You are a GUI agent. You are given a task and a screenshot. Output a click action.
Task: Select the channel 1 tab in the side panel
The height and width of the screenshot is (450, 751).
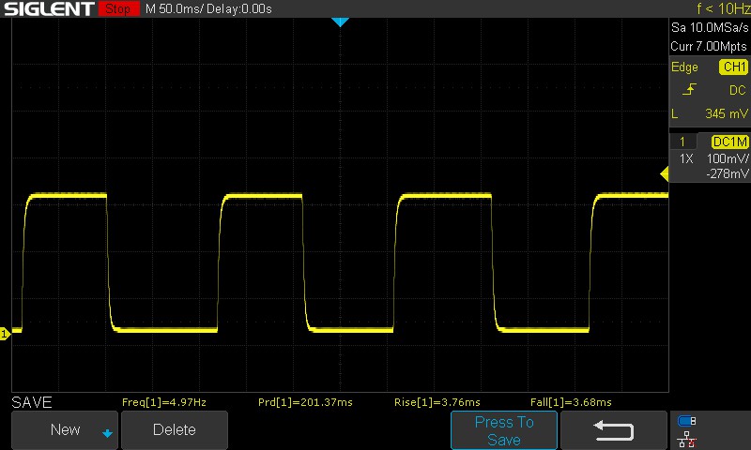[682, 142]
